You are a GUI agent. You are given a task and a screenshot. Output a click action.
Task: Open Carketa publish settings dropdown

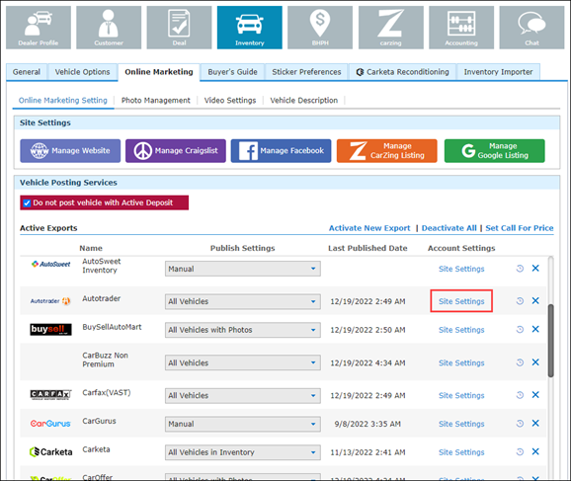coord(243,452)
